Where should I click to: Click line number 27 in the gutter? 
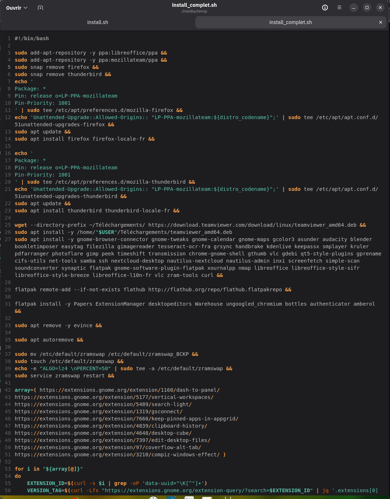tap(8, 239)
